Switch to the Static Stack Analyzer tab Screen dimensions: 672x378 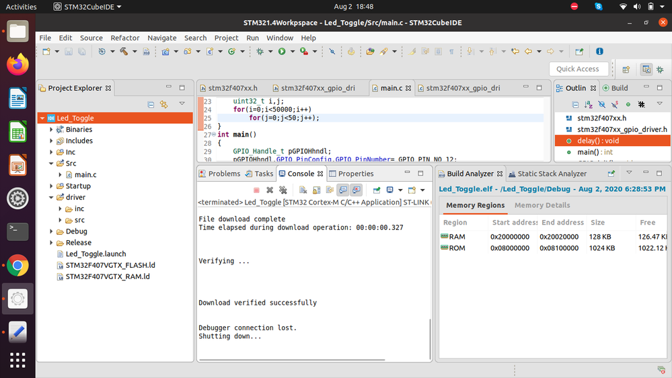548,174
